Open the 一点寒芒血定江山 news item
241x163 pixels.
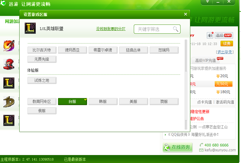213,127
